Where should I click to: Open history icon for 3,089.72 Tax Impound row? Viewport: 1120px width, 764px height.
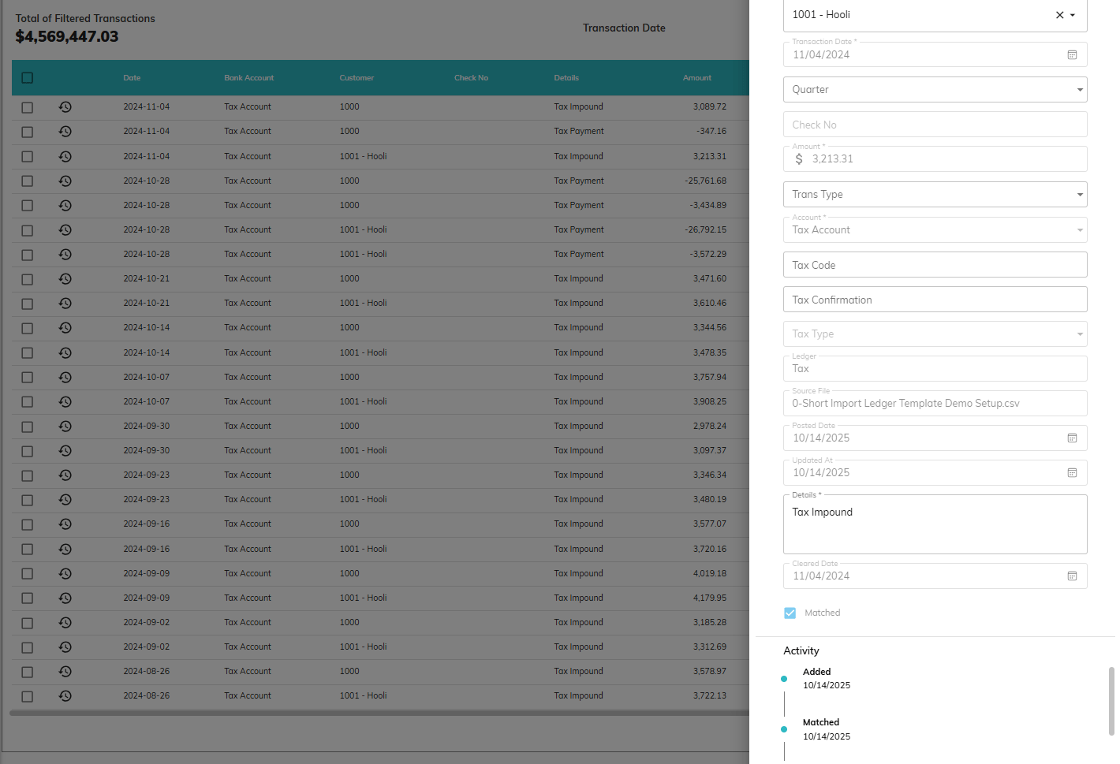pos(65,107)
